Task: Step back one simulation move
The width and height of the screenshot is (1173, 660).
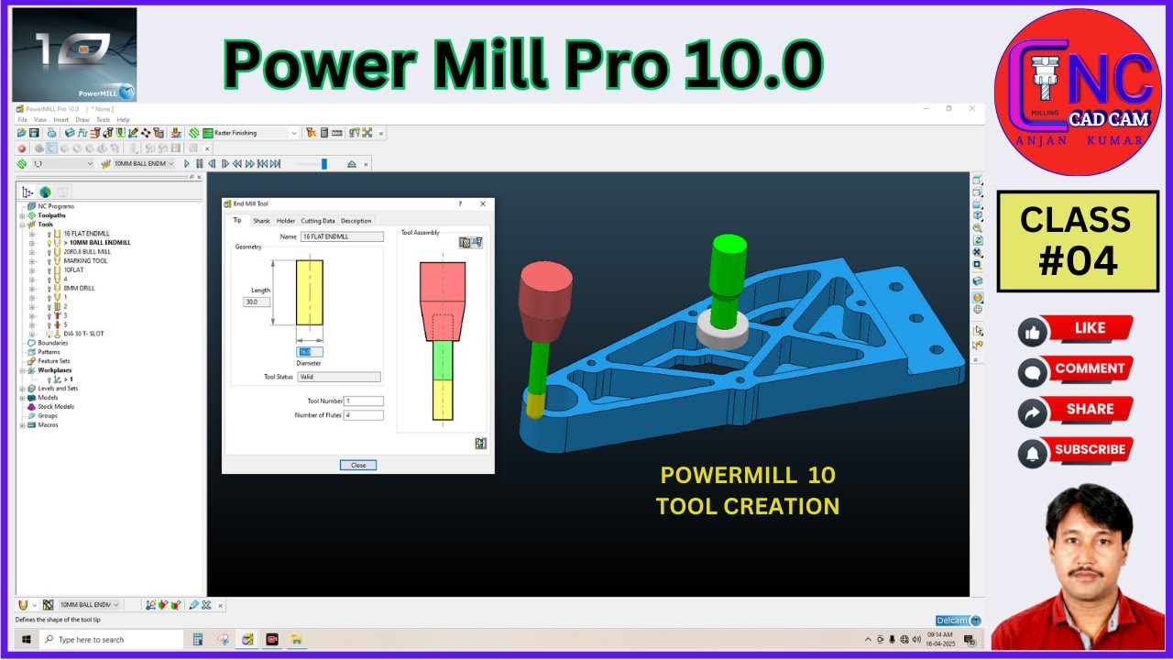Action: [x=212, y=163]
